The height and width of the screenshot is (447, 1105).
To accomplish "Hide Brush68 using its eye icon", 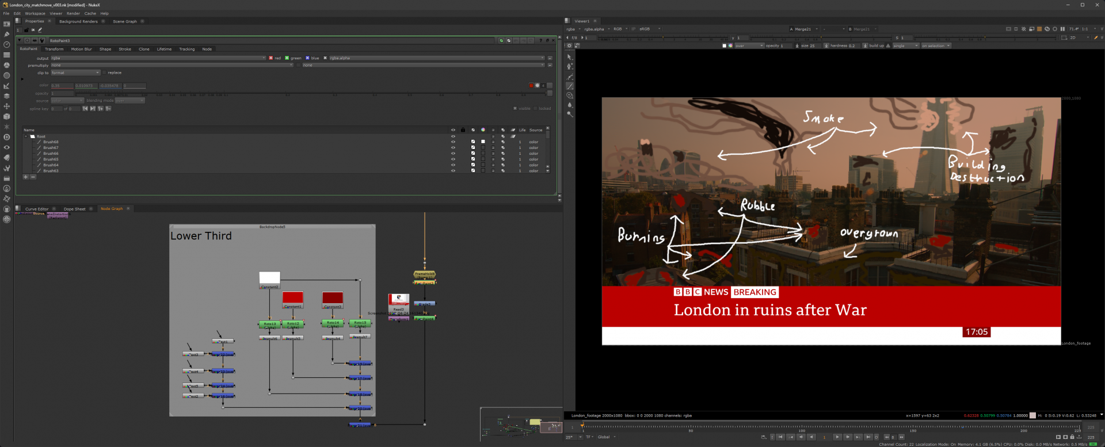I will tap(453, 142).
